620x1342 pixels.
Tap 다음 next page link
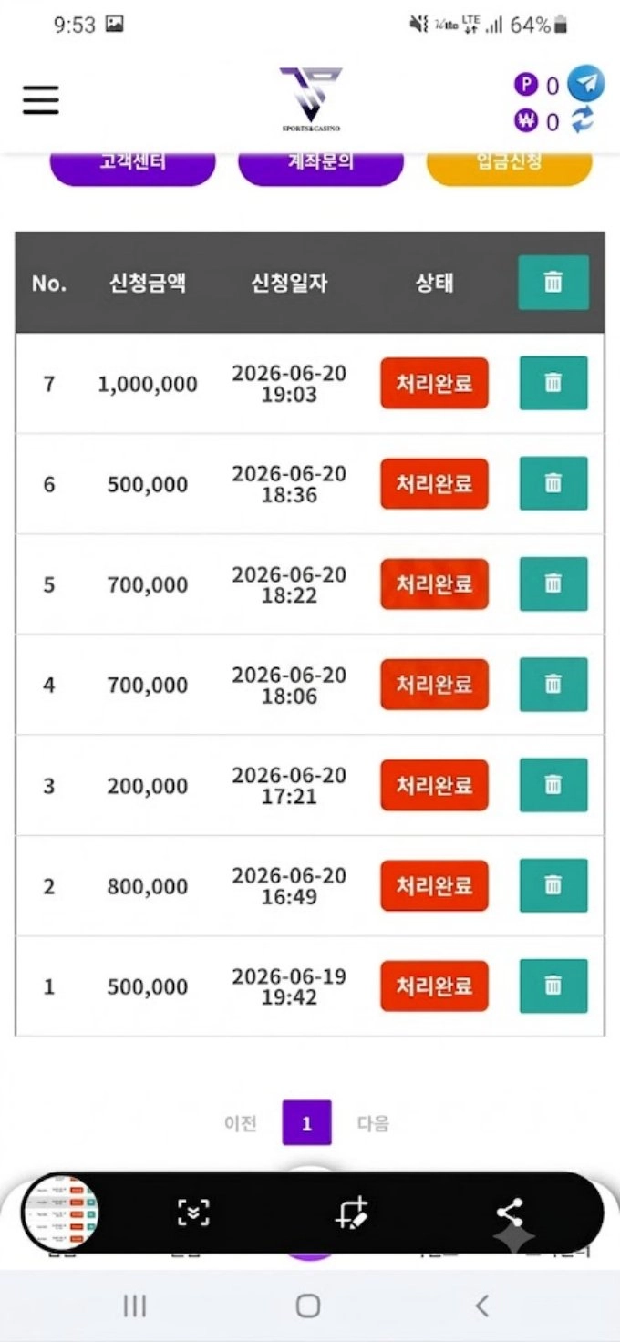pyautogui.click(x=373, y=1124)
